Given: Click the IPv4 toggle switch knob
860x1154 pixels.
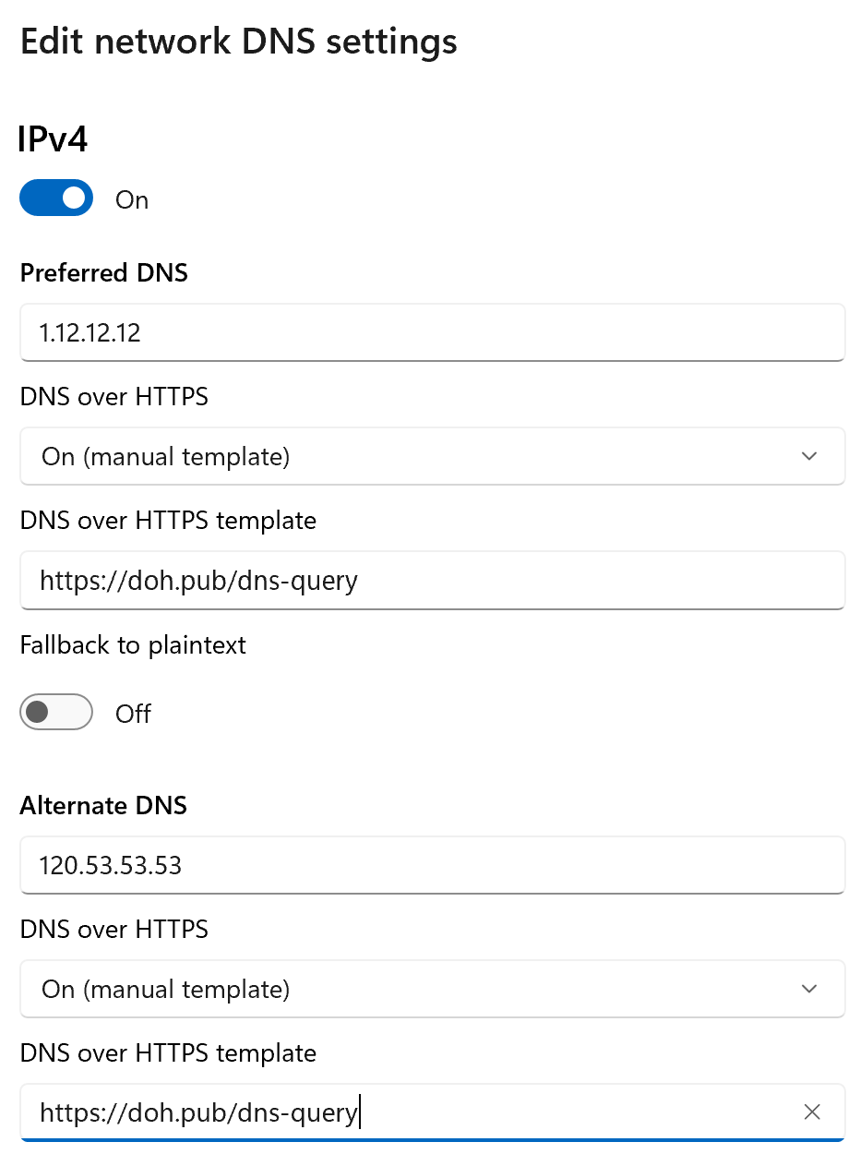Looking at the screenshot, I should pyautogui.click(x=71, y=198).
